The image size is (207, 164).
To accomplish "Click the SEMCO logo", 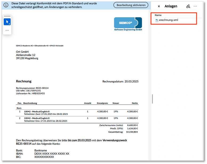I will (x=128, y=24).
